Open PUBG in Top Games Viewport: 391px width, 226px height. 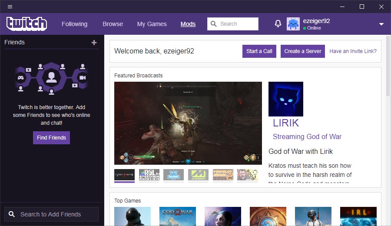pos(313,216)
